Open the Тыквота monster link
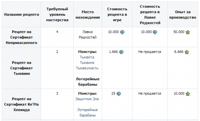 pos(87,57)
